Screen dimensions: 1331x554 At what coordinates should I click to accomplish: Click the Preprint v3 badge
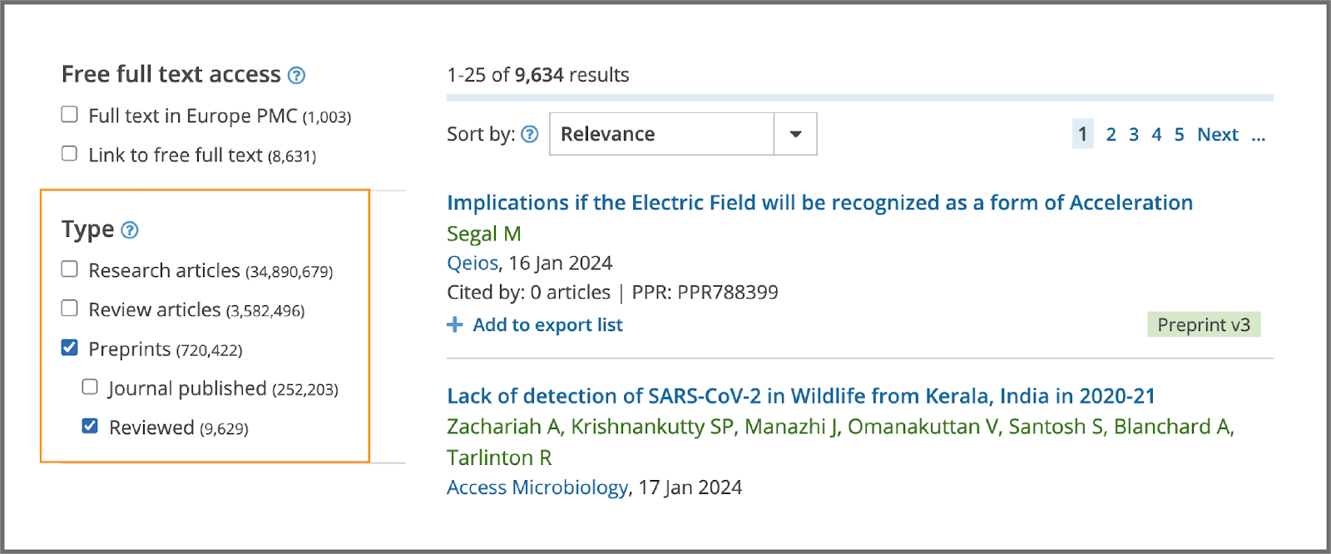click(1204, 325)
